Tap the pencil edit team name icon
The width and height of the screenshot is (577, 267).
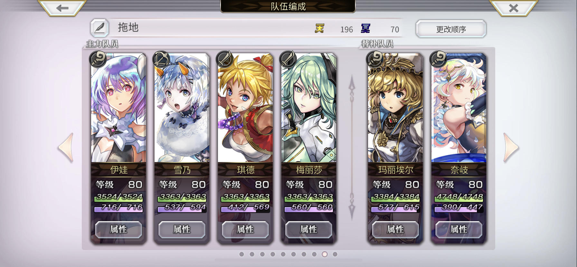pyautogui.click(x=99, y=28)
